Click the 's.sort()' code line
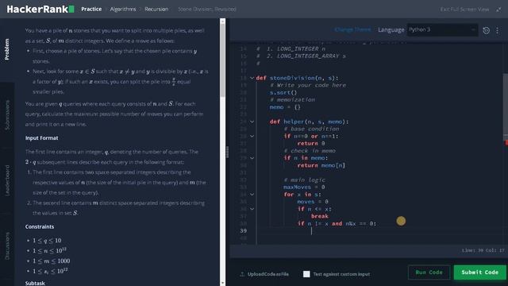This screenshot has width=508, height=286. click(x=283, y=92)
